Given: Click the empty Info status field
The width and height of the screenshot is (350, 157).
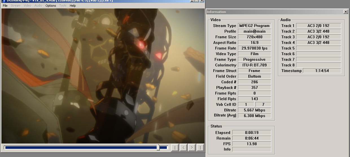Looking at the screenshot, I should tap(251, 149).
